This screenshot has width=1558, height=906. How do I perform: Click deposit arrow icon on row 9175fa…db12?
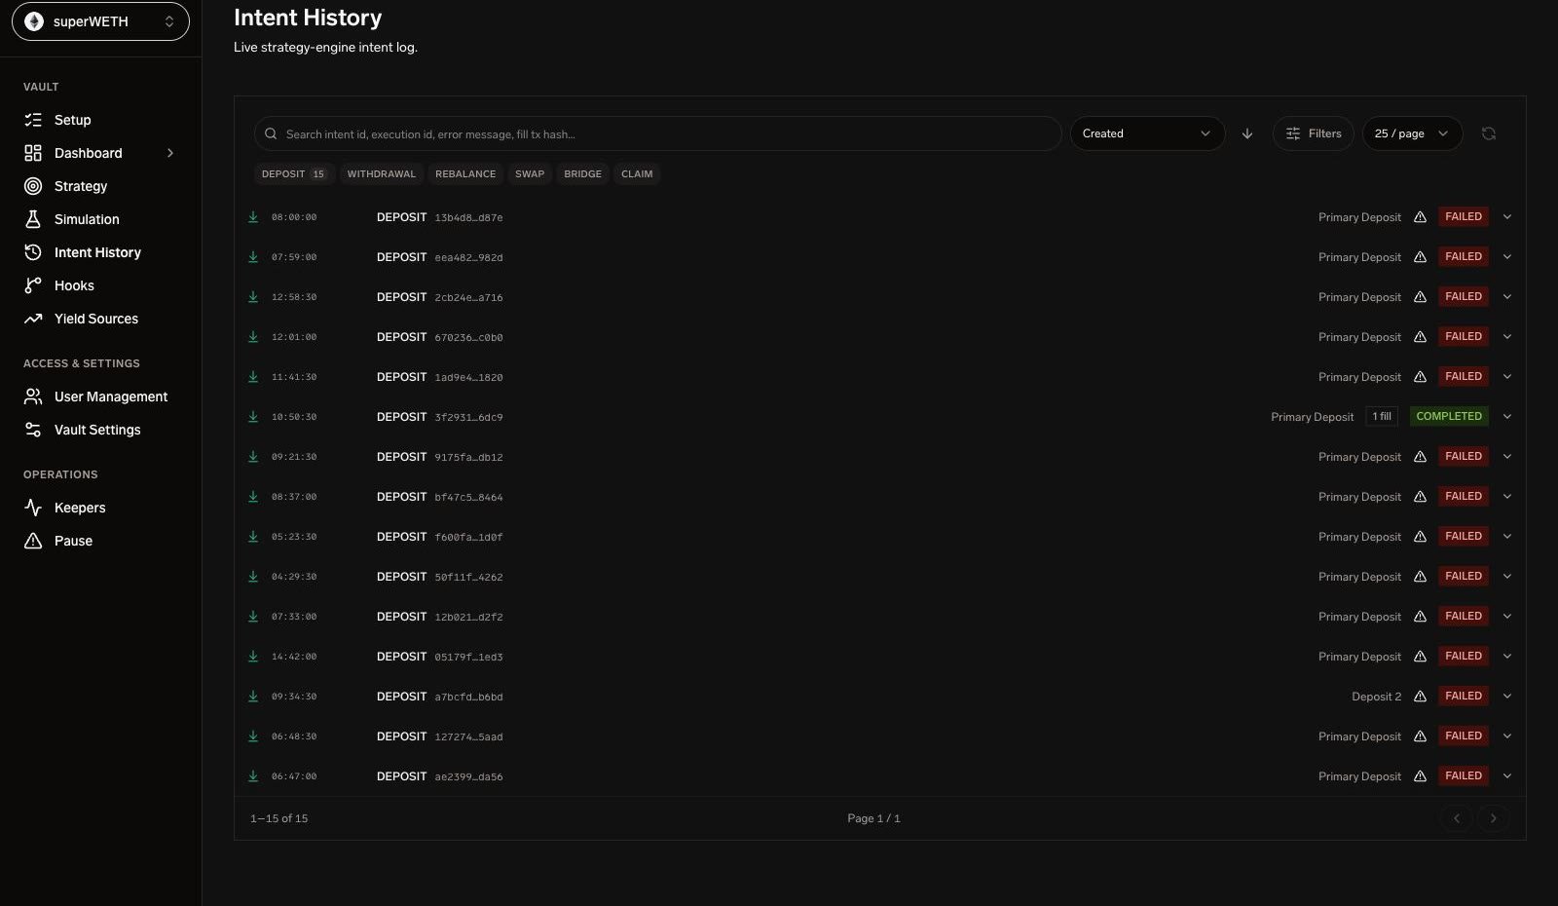coord(253,457)
